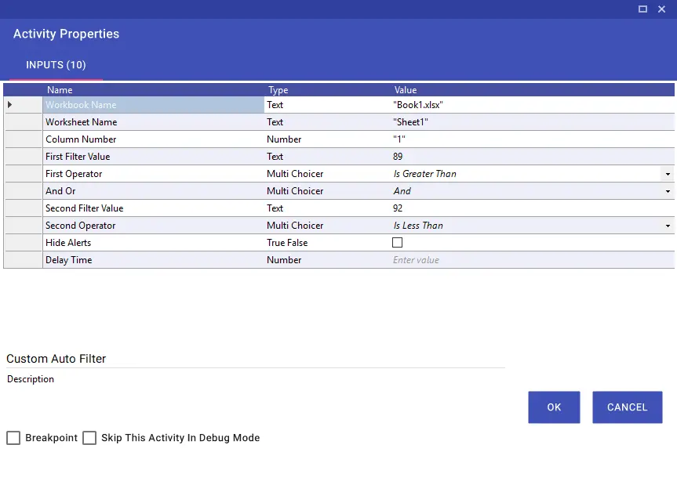The height and width of the screenshot is (499, 677).
Task: Click the CANCEL button
Action: click(627, 407)
